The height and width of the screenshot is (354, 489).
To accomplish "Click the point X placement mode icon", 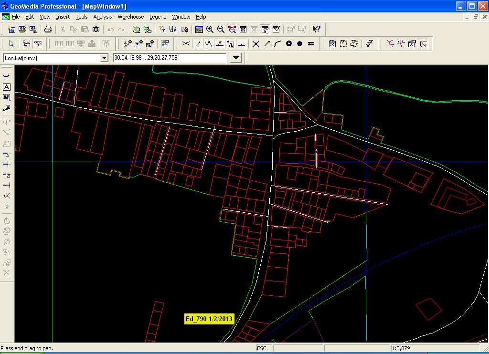I will [x=256, y=44].
